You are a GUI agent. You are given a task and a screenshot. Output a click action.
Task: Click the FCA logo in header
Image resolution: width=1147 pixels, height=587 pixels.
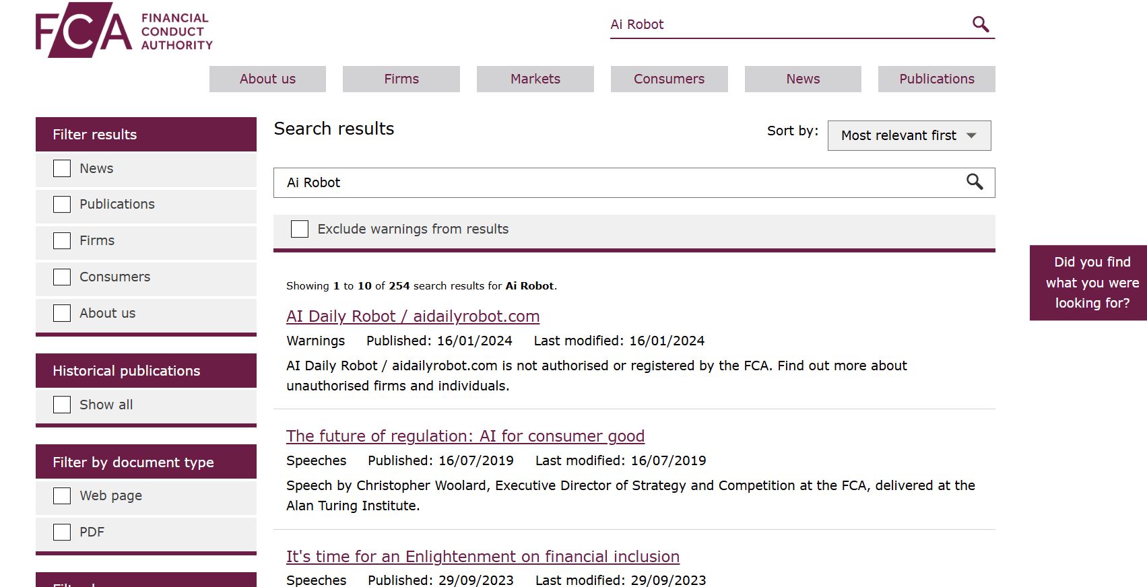click(x=124, y=30)
